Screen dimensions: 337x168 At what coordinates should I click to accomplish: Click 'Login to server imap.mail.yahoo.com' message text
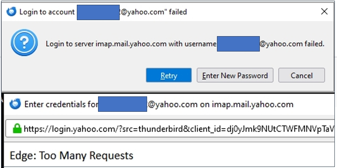(106, 44)
